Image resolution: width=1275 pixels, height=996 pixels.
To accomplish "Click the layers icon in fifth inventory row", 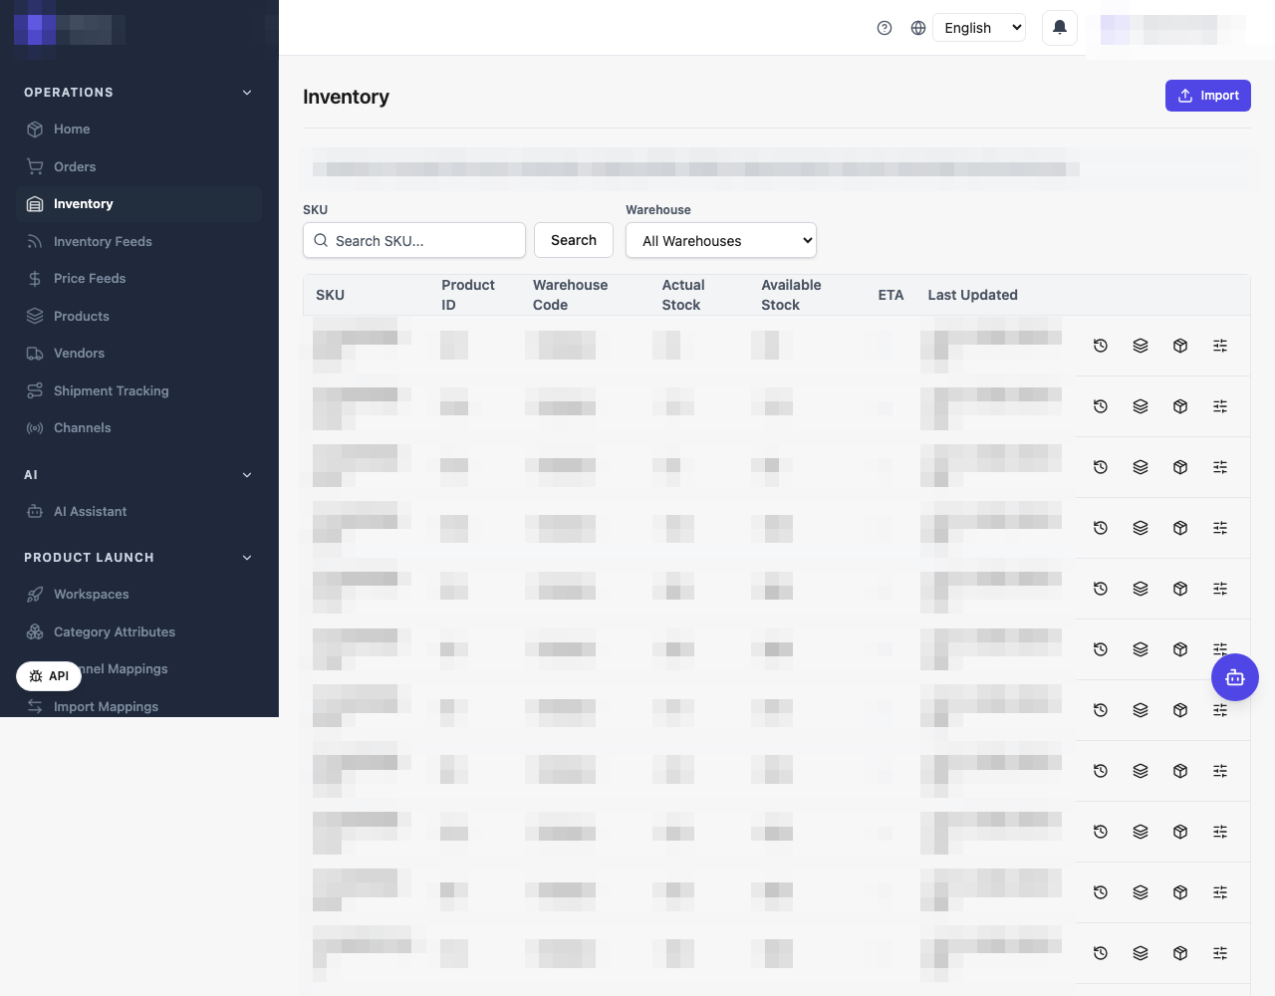I will click(1141, 589).
